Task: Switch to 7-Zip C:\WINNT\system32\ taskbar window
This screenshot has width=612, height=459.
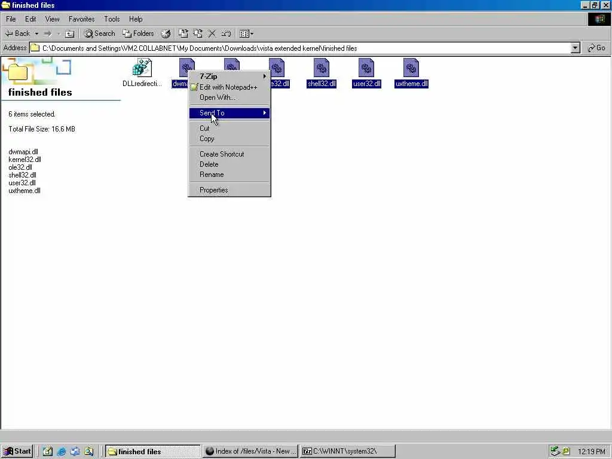Action: [x=348, y=451]
